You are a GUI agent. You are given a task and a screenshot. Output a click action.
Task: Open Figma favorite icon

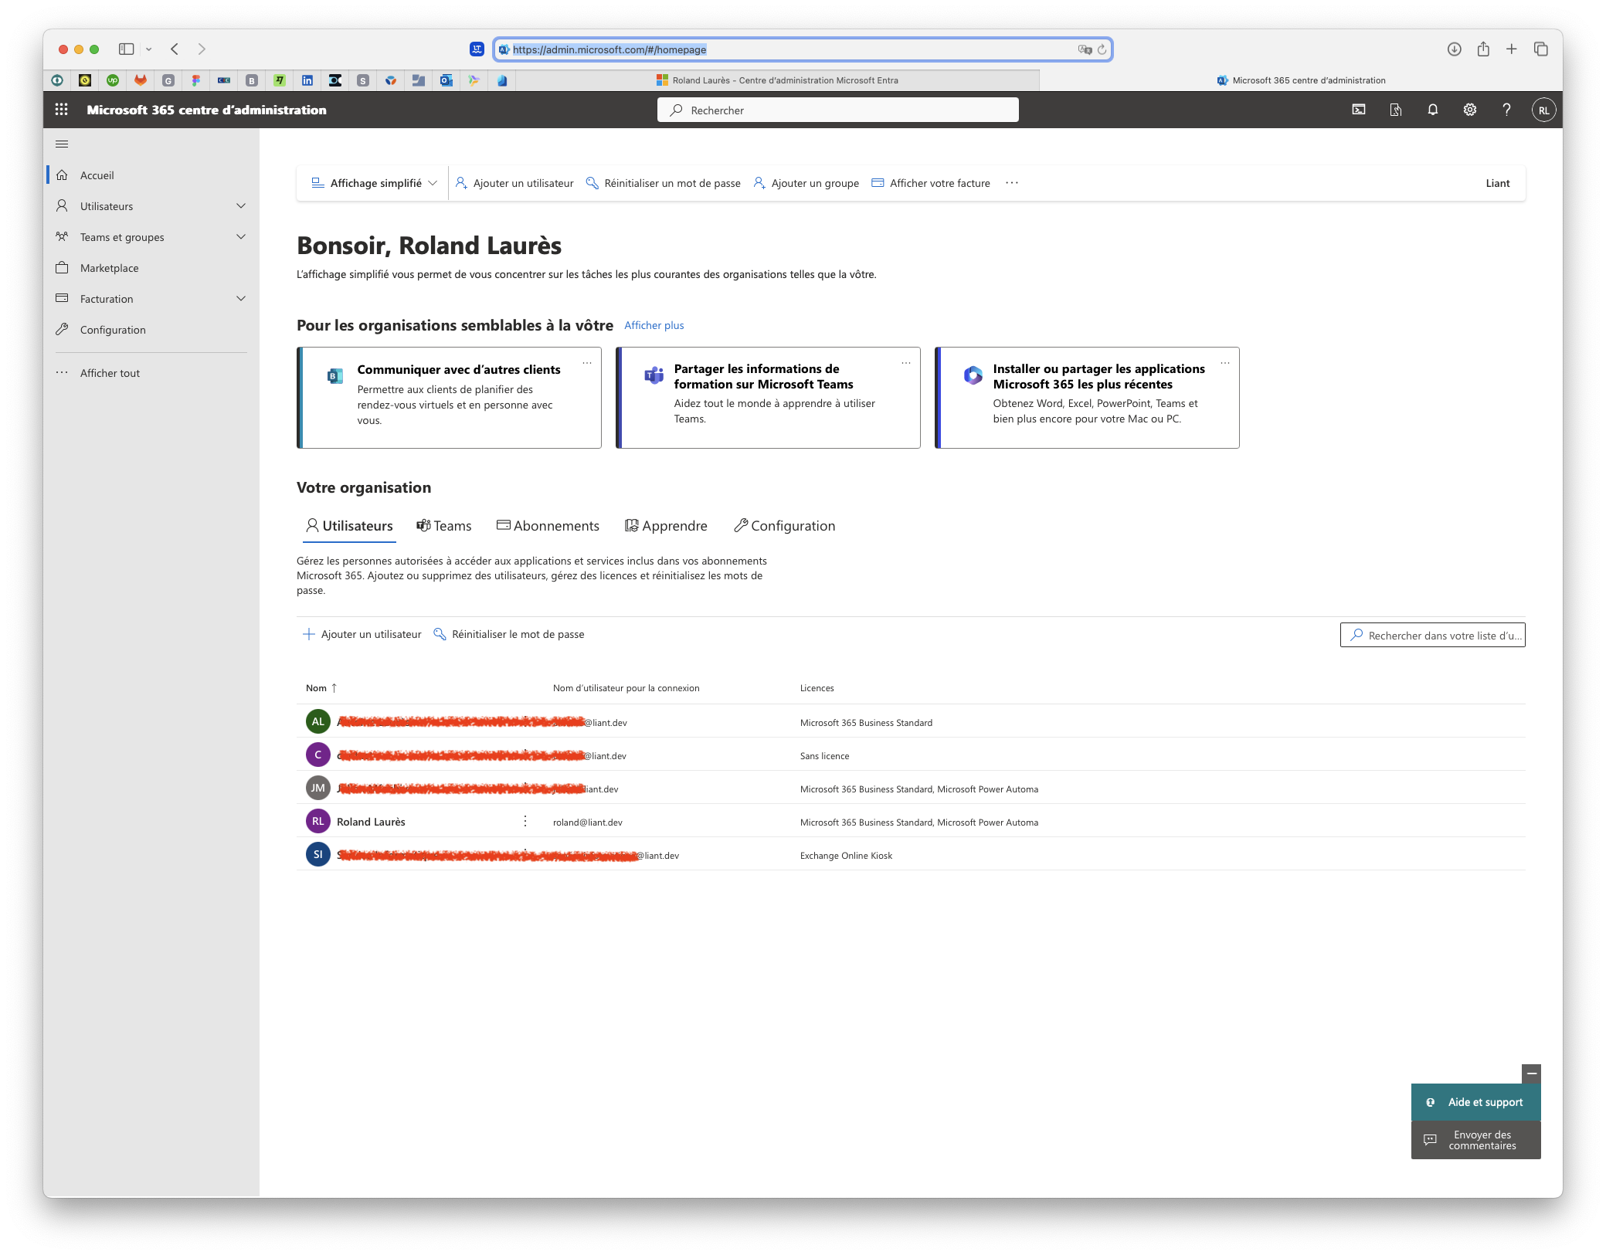coord(196,80)
